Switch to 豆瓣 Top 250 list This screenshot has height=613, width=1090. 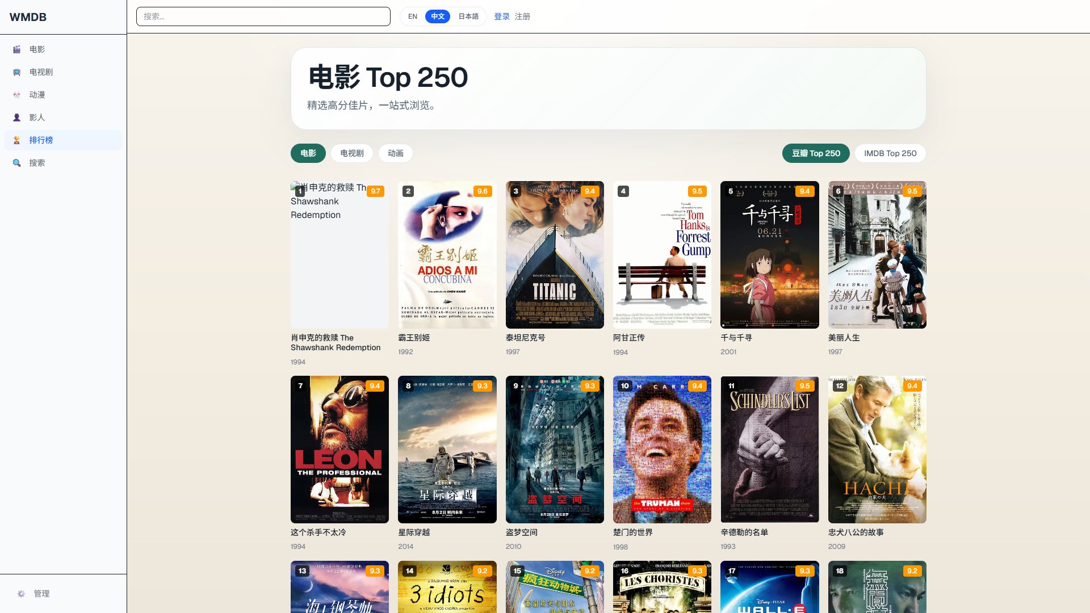tap(816, 153)
